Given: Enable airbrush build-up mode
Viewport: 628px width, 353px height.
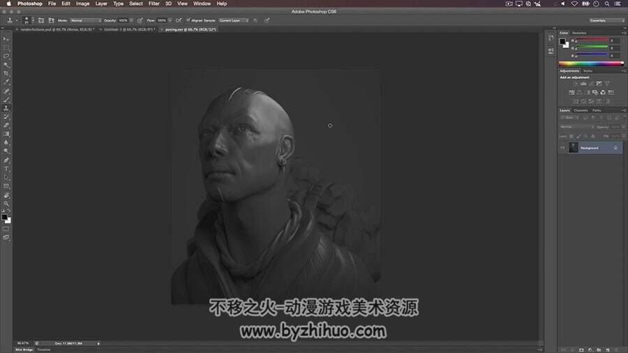Looking at the screenshot, I should coord(179,20).
